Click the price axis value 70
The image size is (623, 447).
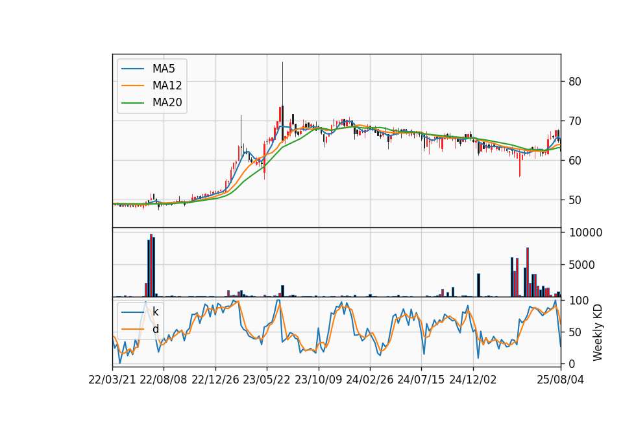tap(575, 121)
